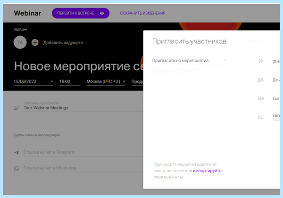Select the ЕС contact avatar

click(260, 117)
